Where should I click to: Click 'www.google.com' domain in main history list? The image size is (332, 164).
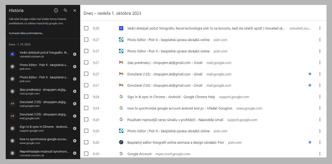249,108
